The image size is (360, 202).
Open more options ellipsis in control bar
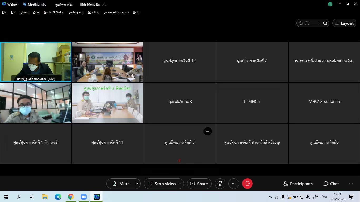click(233, 184)
